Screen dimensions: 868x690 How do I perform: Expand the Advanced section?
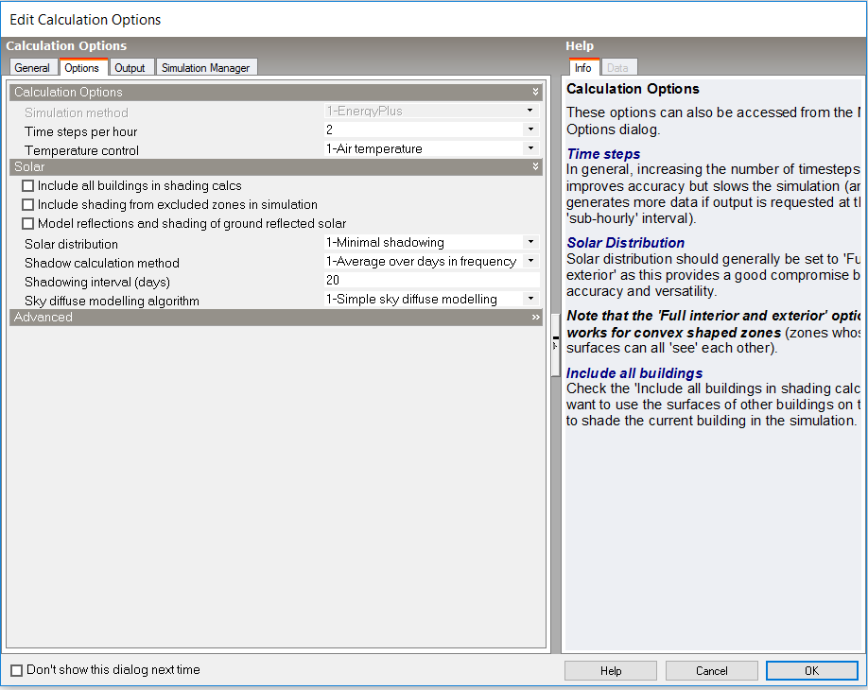[535, 317]
